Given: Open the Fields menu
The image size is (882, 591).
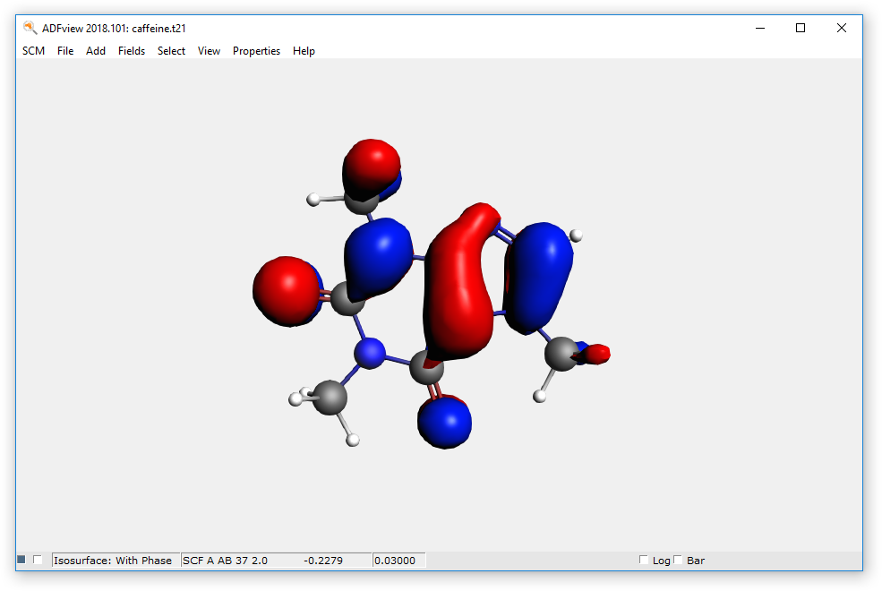Looking at the screenshot, I should coord(132,51).
